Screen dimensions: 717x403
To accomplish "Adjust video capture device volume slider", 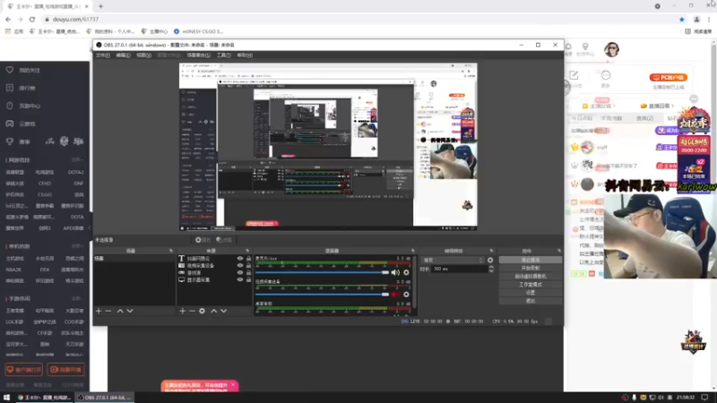I will click(322, 295).
